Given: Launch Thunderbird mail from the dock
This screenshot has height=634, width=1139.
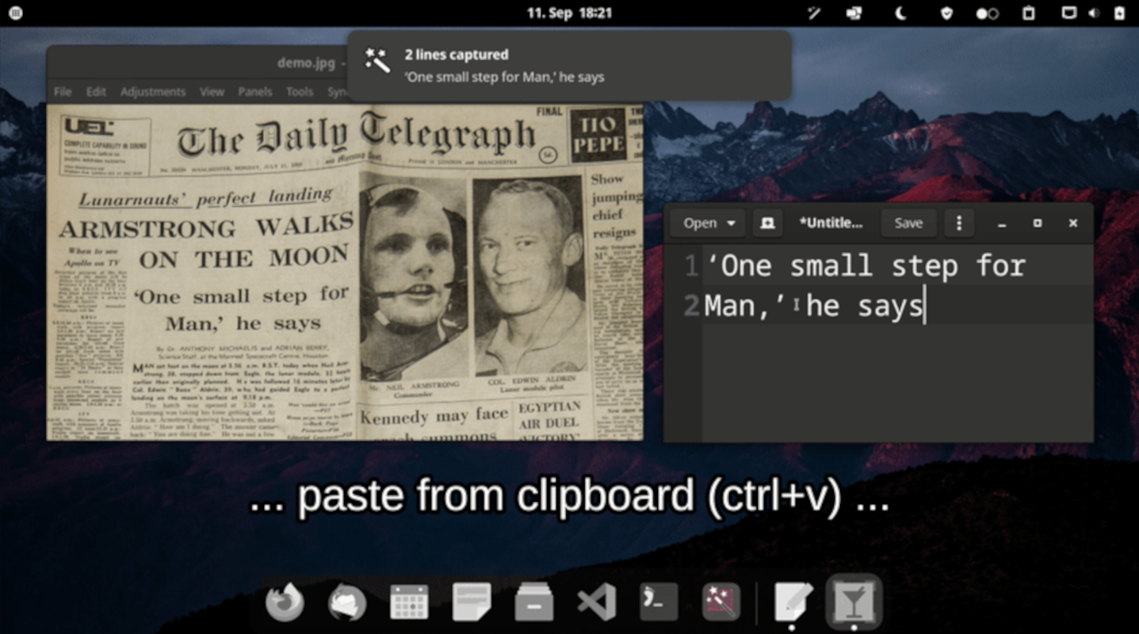Looking at the screenshot, I should point(347,603).
